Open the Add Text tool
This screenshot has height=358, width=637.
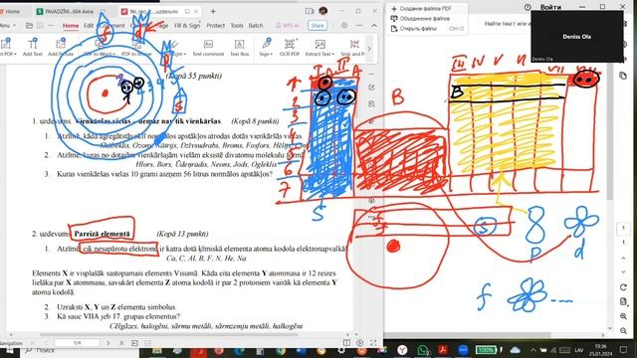33,47
